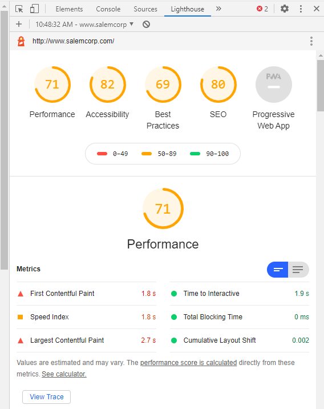Select the Lighthouse tab
This screenshot has width=324, height=409.
click(188, 9)
